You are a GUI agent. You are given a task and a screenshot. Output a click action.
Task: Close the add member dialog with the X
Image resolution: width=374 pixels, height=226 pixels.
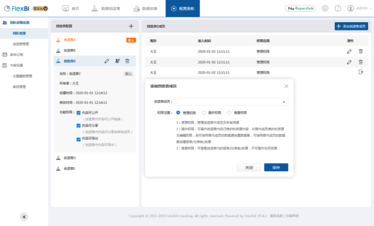pyautogui.click(x=286, y=86)
